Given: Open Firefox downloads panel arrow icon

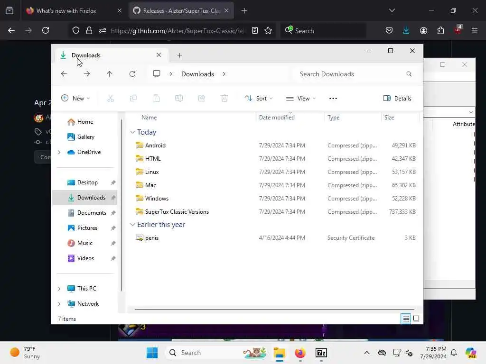Looking at the screenshot, I should pos(406,30).
